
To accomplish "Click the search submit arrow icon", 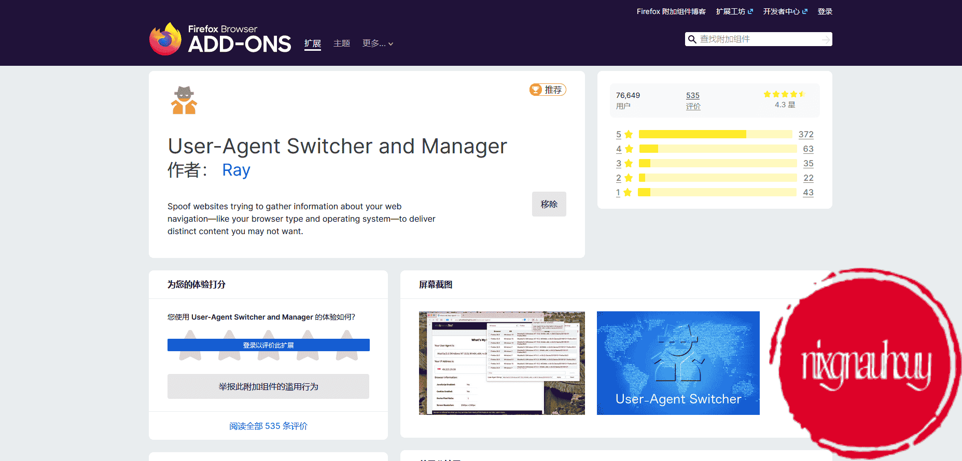I will click(826, 39).
